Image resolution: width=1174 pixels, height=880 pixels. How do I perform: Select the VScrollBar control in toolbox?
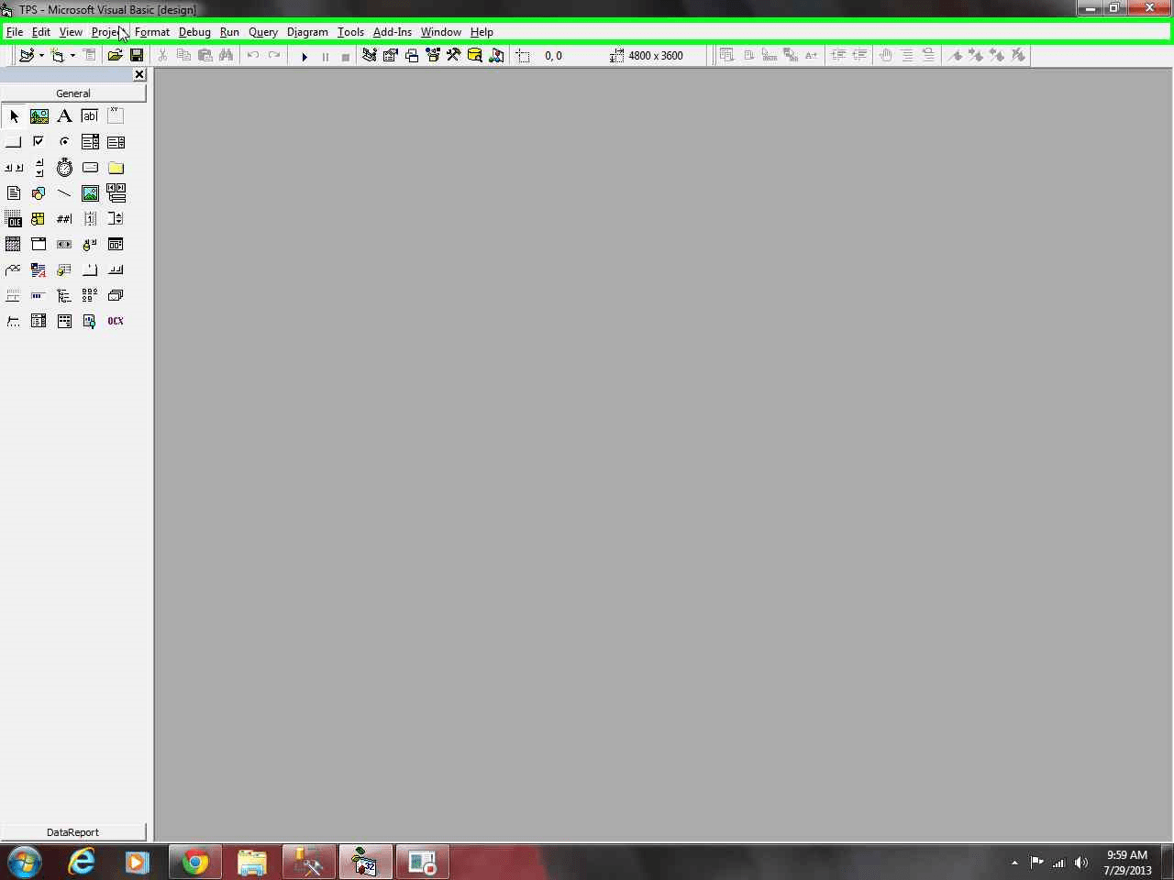click(39, 168)
